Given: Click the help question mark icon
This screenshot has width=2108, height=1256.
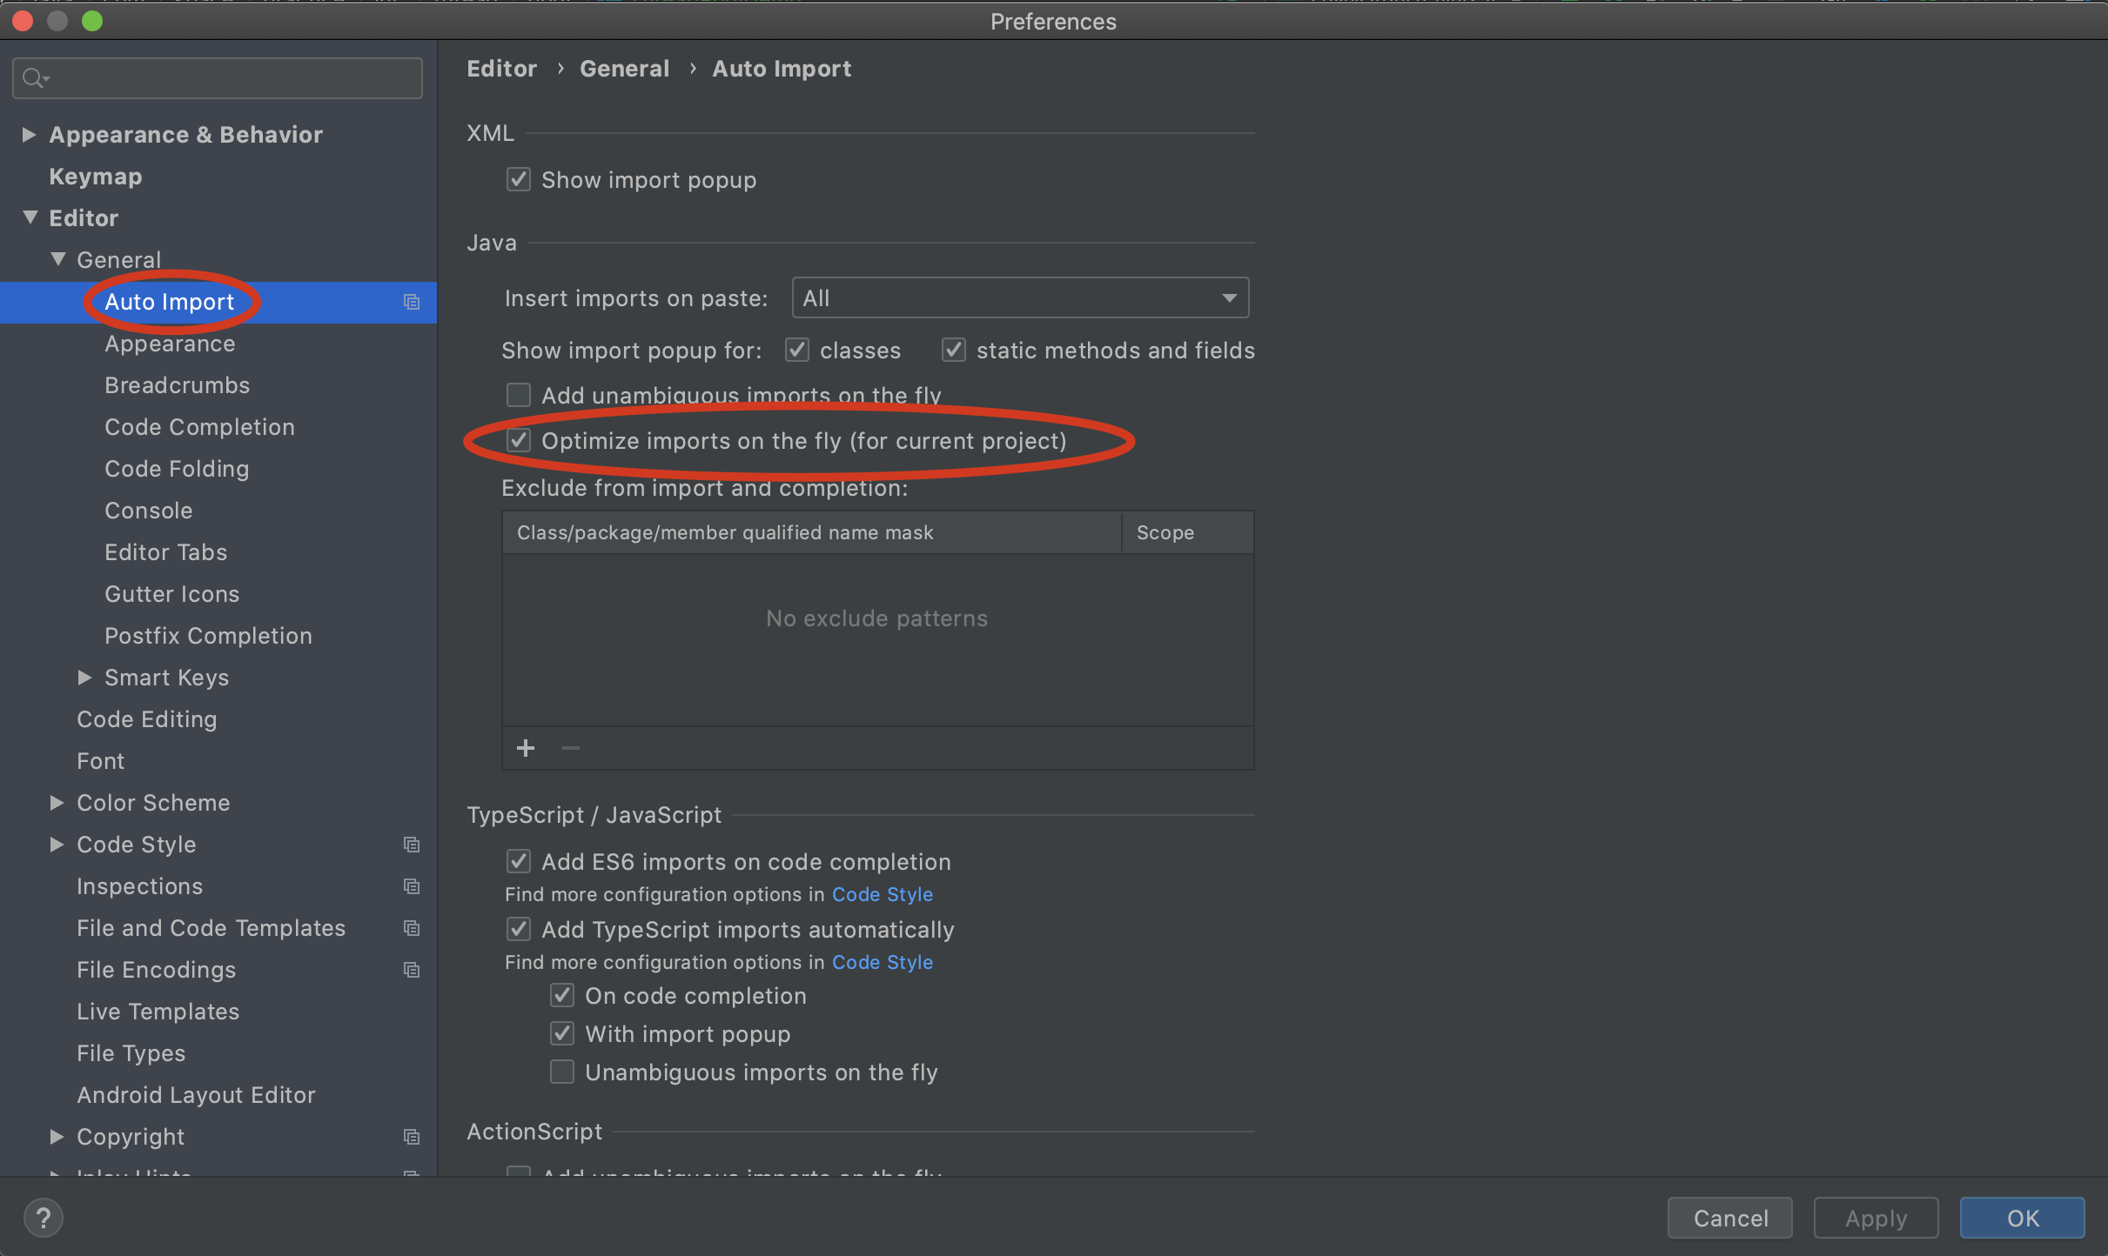Looking at the screenshot, I should coord(43,1217).
